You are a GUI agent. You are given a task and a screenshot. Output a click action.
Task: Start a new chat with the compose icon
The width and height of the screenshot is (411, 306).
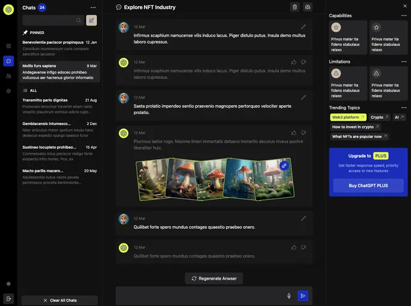click(91, 20)
